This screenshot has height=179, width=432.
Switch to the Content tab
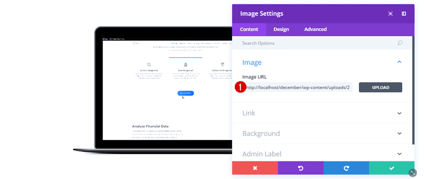point(249,29)
